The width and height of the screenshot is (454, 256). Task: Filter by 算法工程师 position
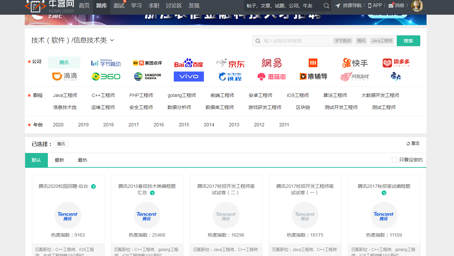(335, 95)
